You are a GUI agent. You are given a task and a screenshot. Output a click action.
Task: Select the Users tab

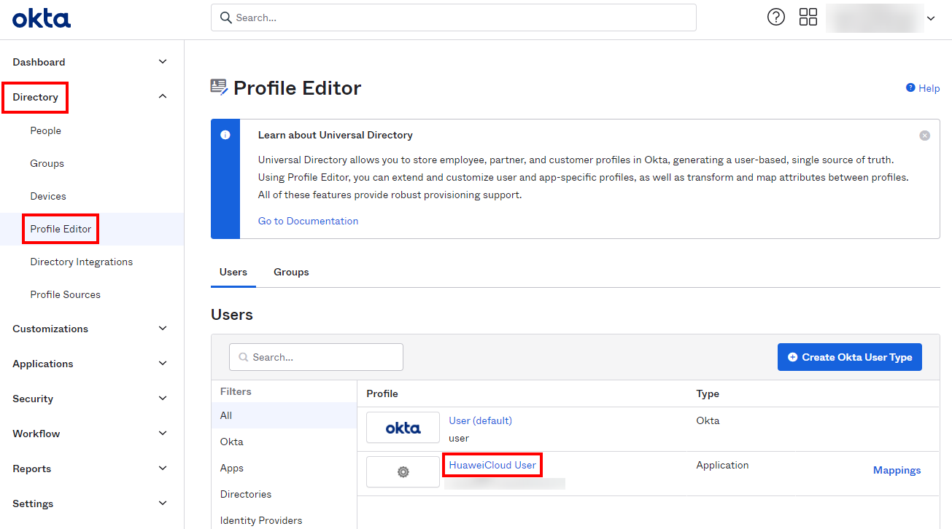click(233, 272)
